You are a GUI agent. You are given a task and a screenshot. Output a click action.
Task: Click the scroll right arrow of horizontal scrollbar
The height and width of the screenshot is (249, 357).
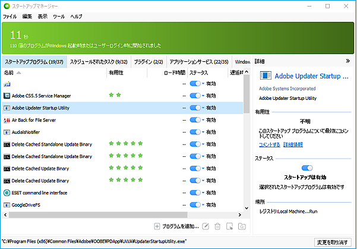239,215
